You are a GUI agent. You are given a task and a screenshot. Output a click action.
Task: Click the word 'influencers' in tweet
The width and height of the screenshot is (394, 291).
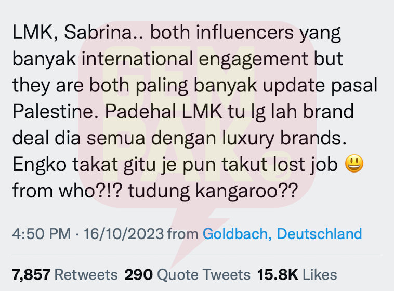[x=245, y=32]
